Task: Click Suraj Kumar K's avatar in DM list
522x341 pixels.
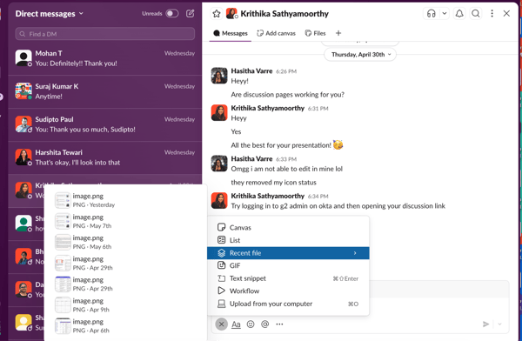Action: point(23,91)
